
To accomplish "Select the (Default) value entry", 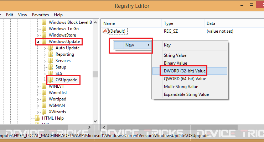I will (x=117, y=31).
